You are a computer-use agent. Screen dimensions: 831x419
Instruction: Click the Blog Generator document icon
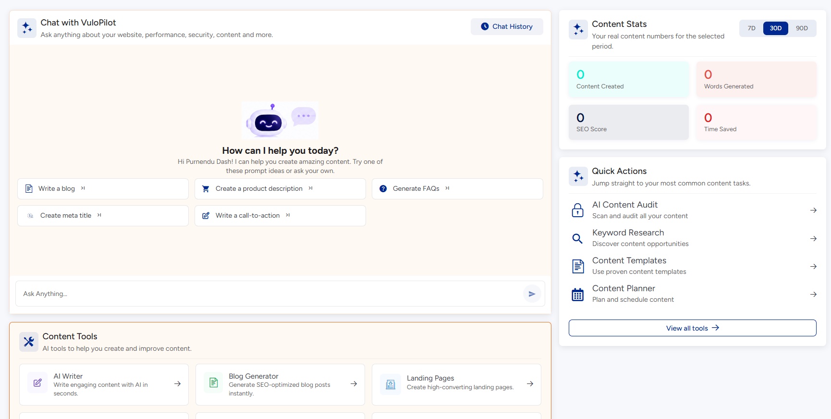tap(214, 383)
